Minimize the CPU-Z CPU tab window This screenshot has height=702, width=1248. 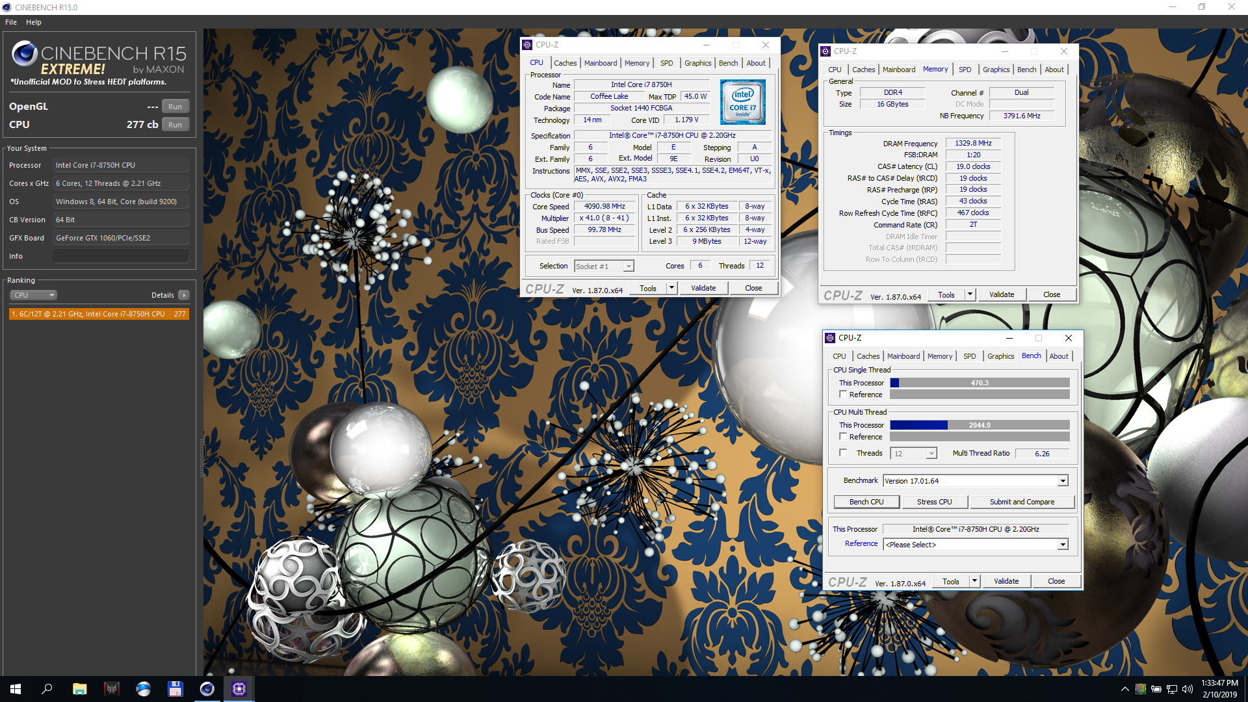pos(707,45)
